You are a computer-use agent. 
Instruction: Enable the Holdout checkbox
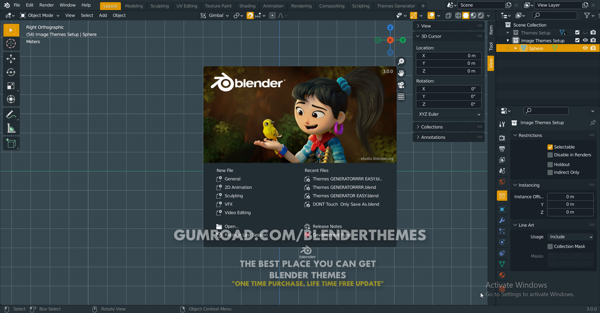tap(550, 164)
